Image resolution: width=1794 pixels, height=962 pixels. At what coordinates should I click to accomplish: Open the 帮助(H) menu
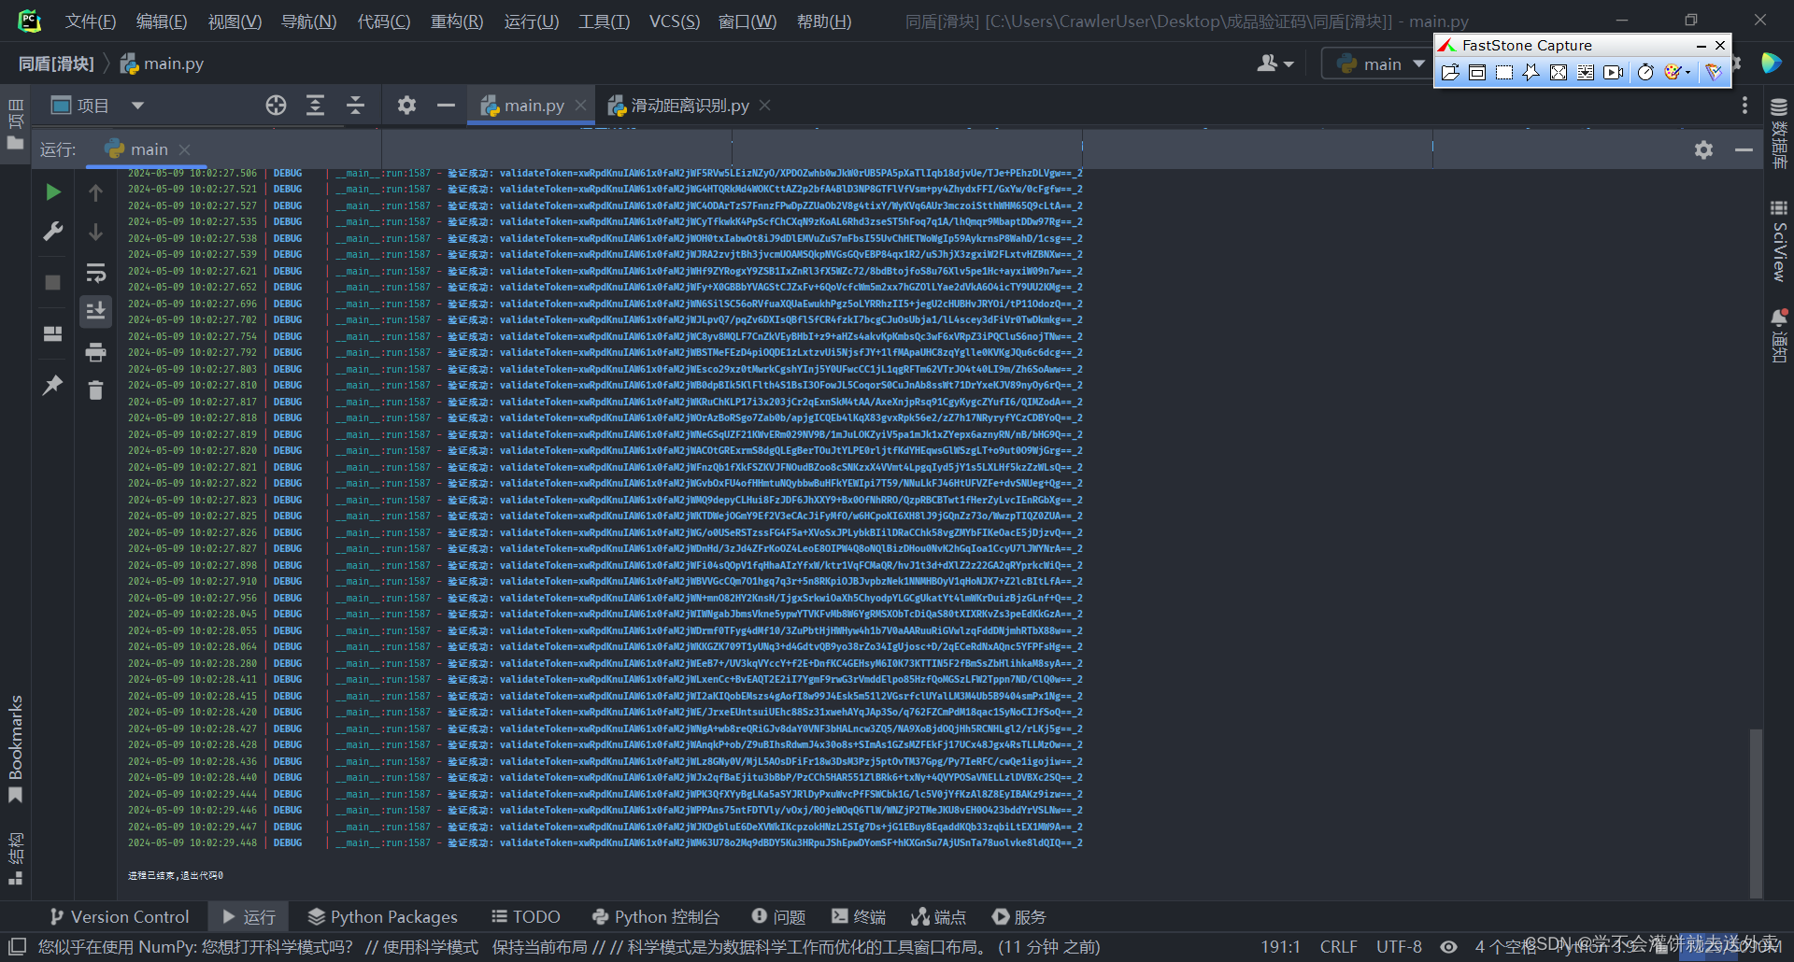click(824, 21)
